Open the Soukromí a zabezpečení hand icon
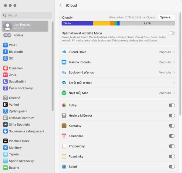Screen dimensions: 182x173 [x=5, y=131]
